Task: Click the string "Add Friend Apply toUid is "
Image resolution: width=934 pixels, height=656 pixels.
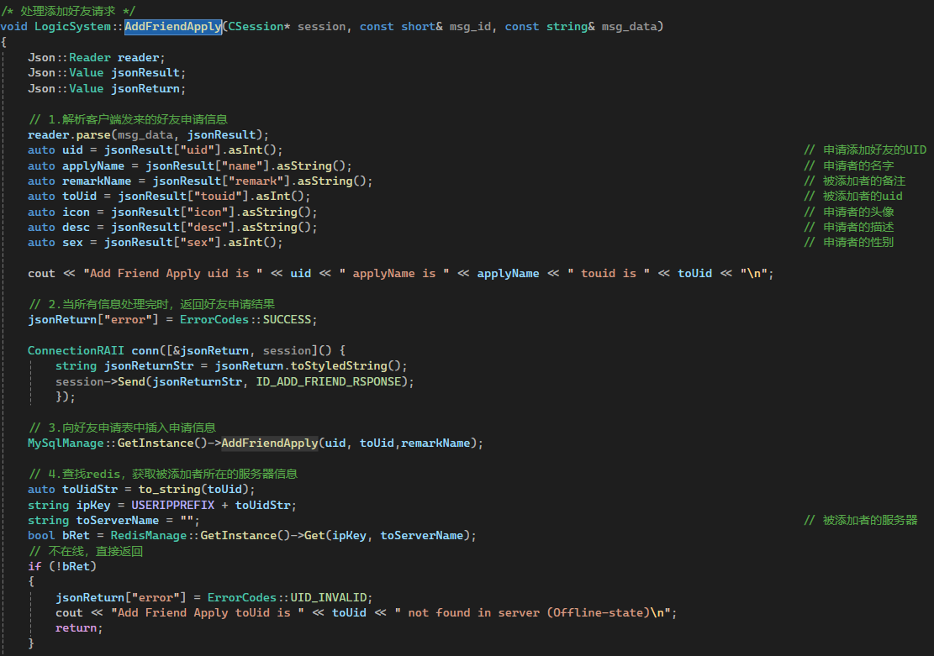Action: 208,612
